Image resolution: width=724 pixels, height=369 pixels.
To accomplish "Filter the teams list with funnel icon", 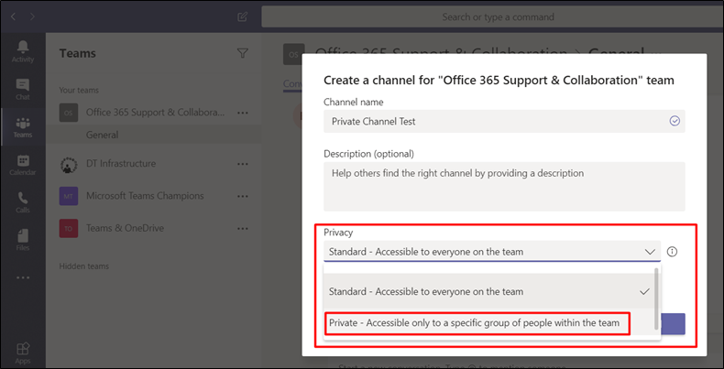I will [x=242, y=53].
